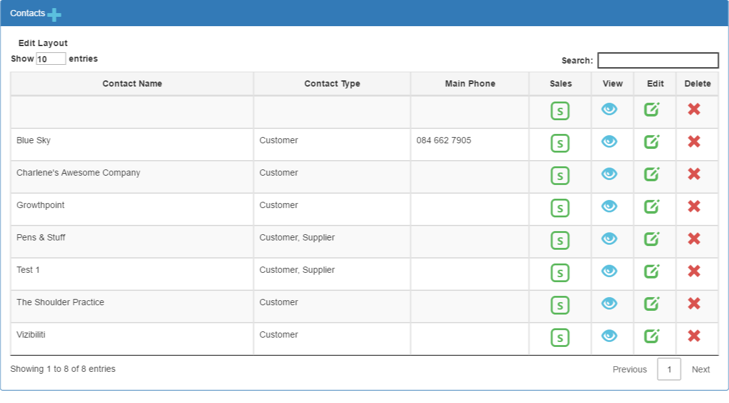
Task: Open Sales for Blue Sky
Action: pyautogui.click(x=560, y=143)
